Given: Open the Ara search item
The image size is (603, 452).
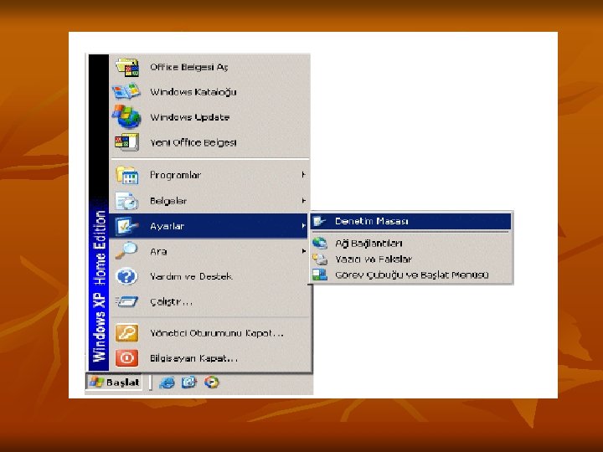Looking at the screenshot, I should 210,251.
